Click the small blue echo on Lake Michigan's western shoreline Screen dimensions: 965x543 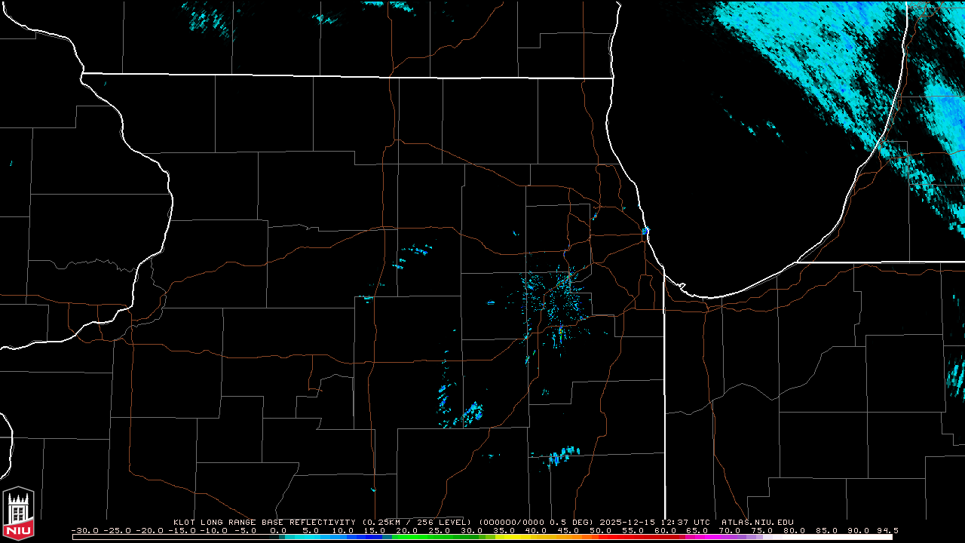[x=645, y=231]
